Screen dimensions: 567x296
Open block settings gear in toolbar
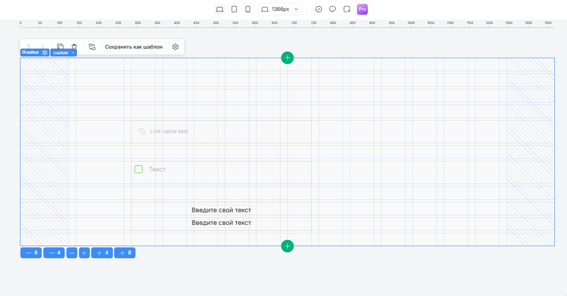tap(175, 47)
